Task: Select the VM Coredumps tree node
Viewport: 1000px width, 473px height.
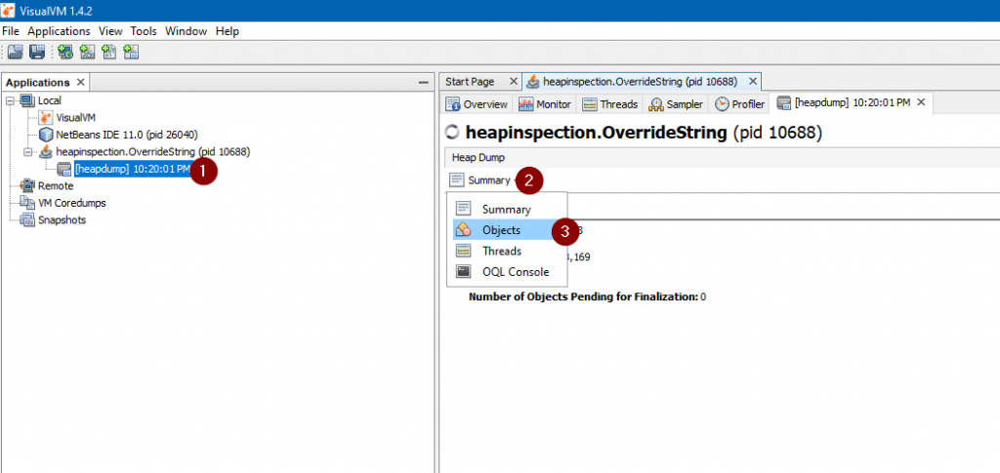Action: pos(72,203)
